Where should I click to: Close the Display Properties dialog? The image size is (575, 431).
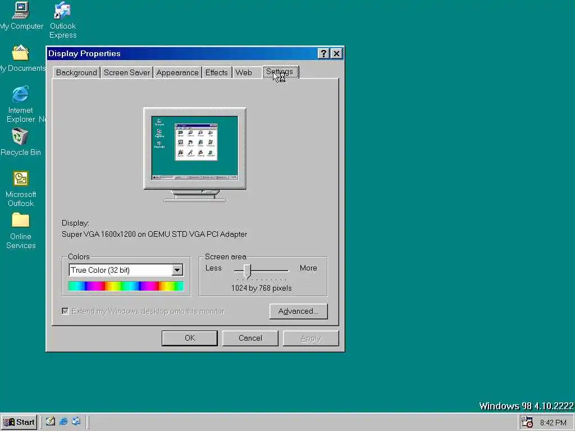(x=336, y=53)
